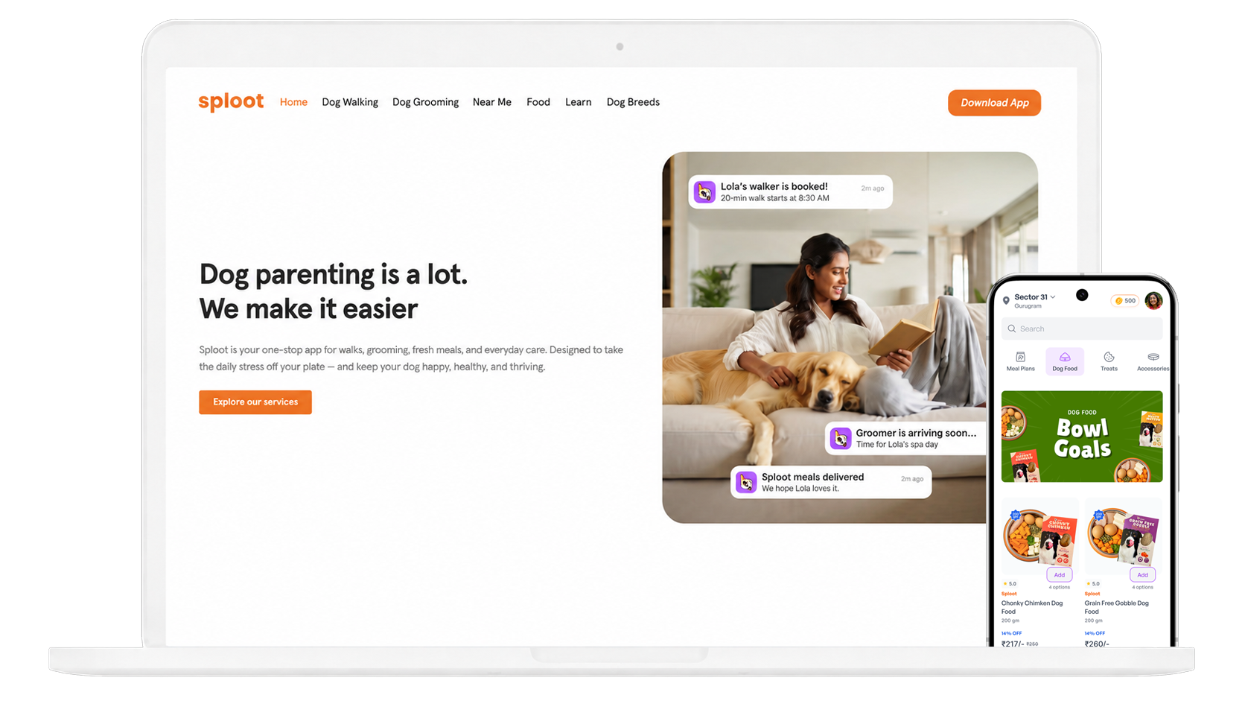
Task: Expand the Sector 31 location dropdown
Action: pyautogui.click(x=1035, y=297)
